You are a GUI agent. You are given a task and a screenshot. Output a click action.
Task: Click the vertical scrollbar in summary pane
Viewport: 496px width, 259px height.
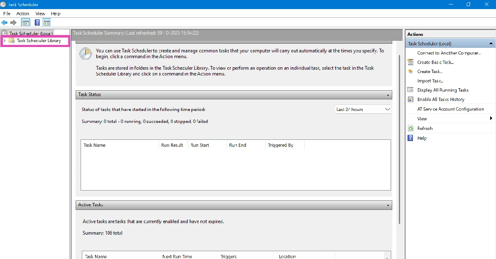pyautogui.click(x=399, y=140)
